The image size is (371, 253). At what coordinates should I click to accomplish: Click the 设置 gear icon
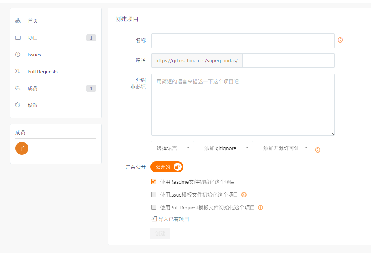[18, 105]
